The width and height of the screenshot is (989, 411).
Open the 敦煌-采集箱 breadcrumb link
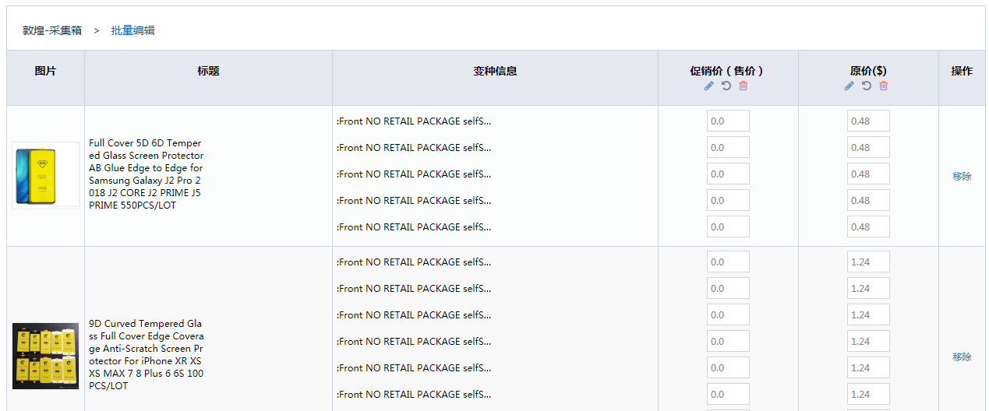coord(52,30)
